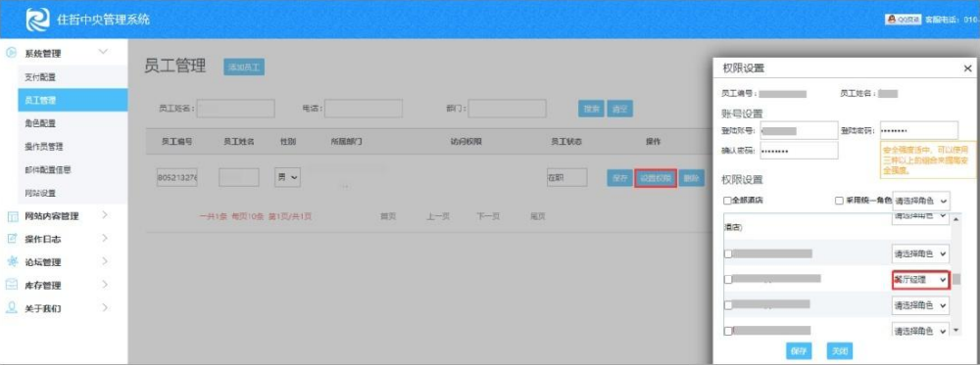This screenshot has width=980, height=365.
Task: Click the employee number field 805213276
Action: [177, 178]
